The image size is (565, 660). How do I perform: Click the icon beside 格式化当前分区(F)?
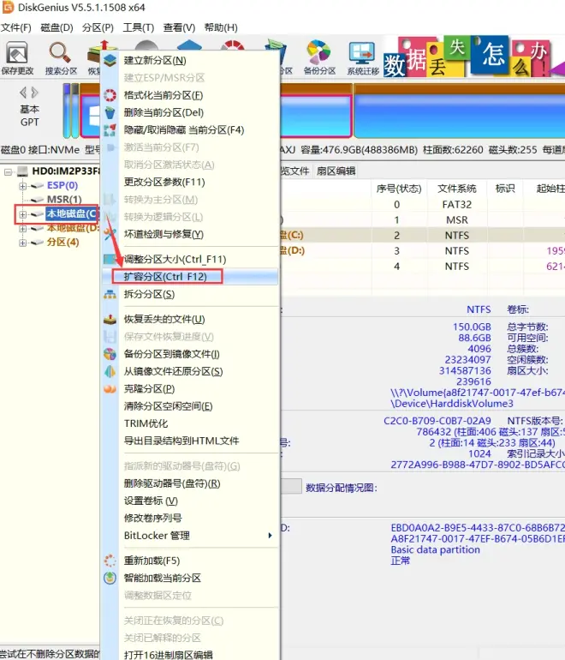(x=110, y=95)
